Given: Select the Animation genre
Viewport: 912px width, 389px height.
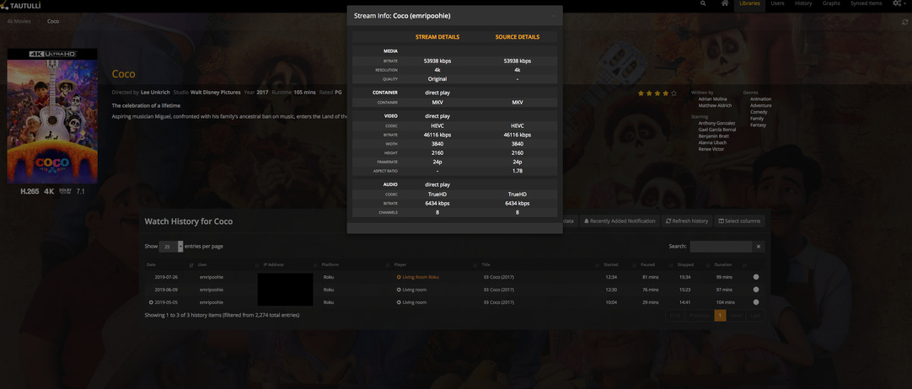Looking at the screenshot, I should 761,99.
